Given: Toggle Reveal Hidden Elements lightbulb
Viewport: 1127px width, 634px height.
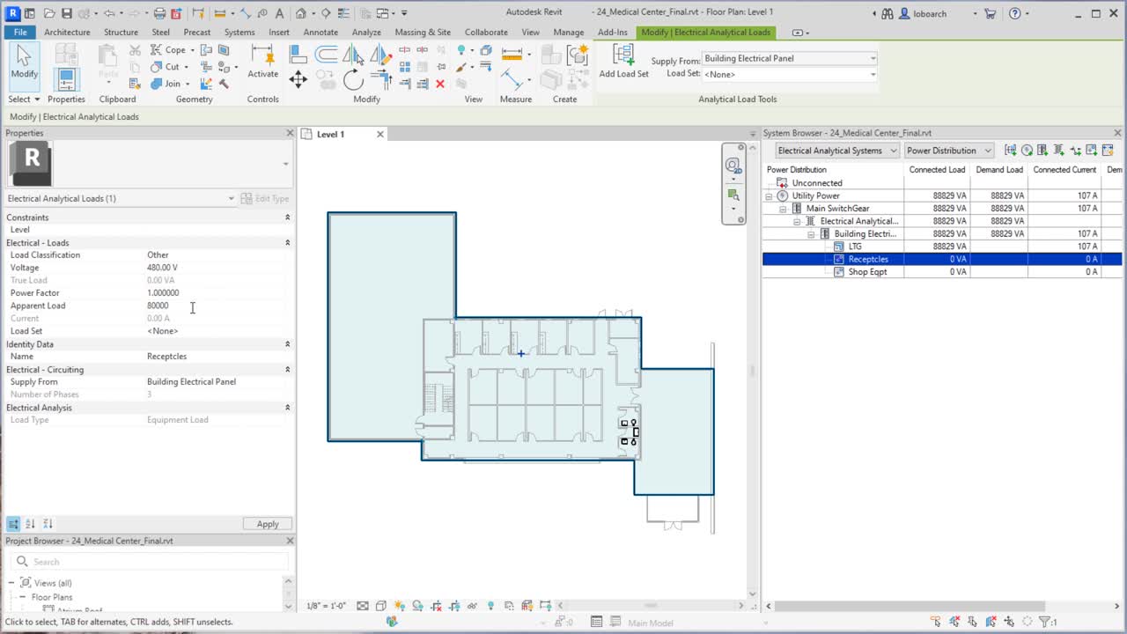Looking at the screenshot, I should [491, 606].
